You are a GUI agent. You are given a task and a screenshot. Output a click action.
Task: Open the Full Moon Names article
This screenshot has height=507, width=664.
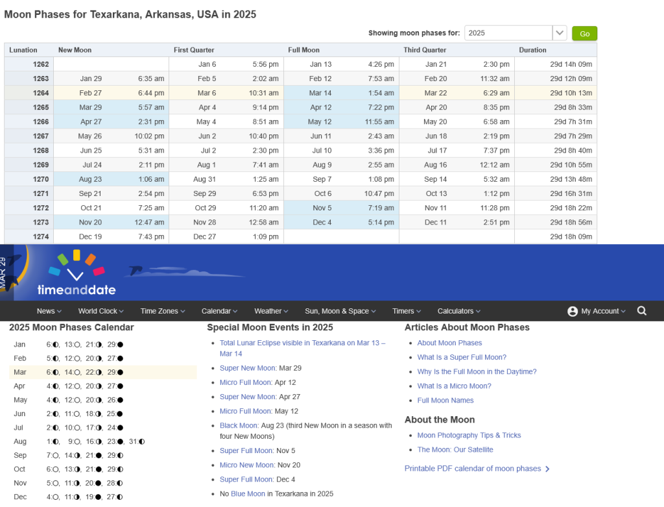point(445,401)
